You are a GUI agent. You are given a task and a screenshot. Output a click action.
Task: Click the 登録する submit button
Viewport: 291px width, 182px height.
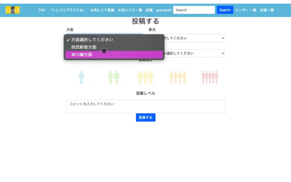coord(145,117)
